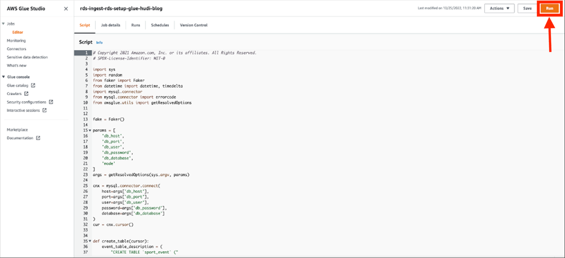Viewport: 565px width, 258px height.
Task: Open external link icon beside Crawlers
Action: [x=27, y=94]
